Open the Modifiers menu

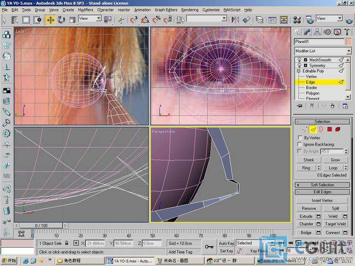pos(85,10)
